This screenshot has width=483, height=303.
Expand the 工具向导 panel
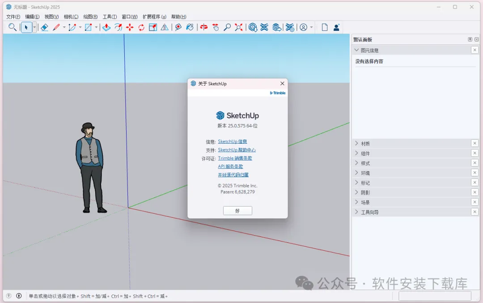(x=356, y=212)
